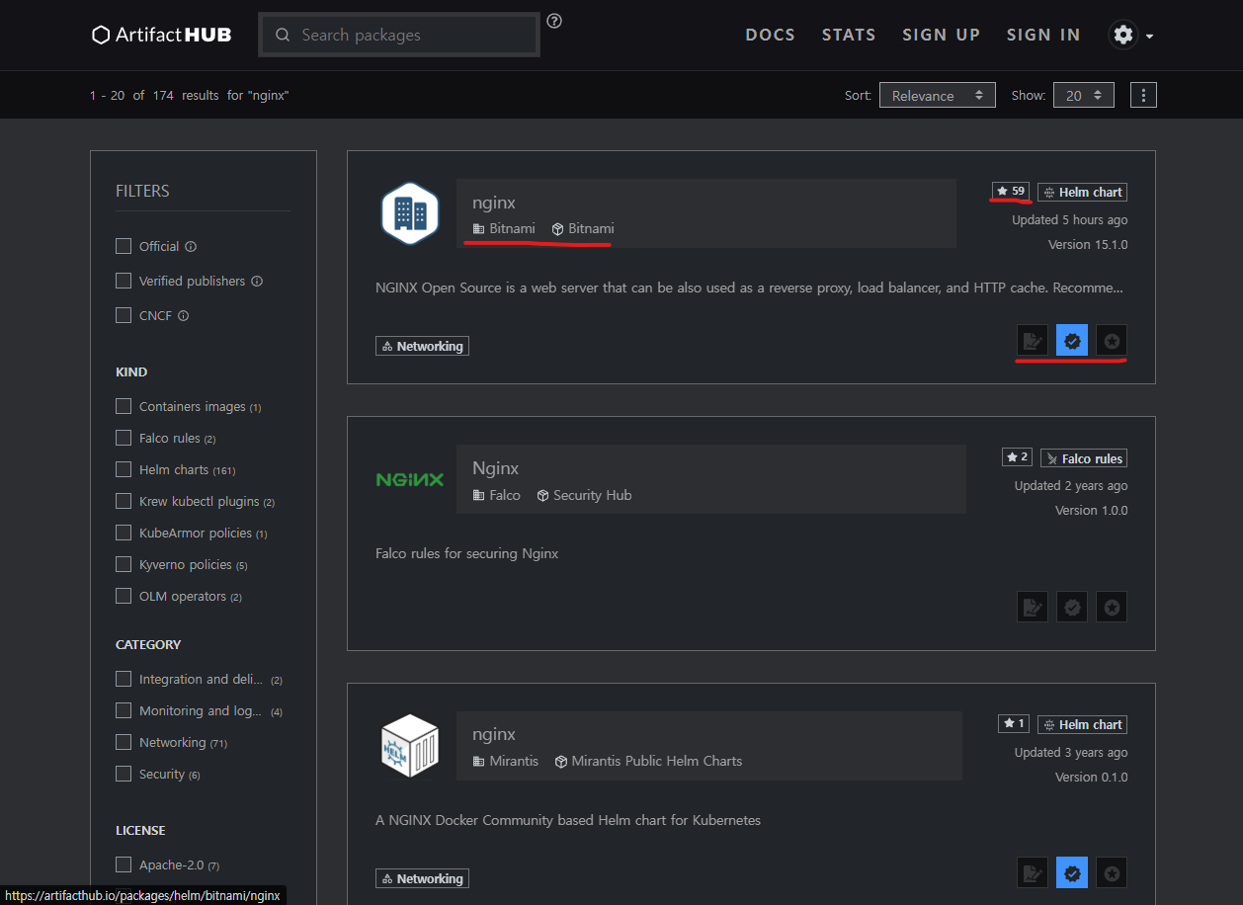Screen dimensions: 1243x905
Task: Check the OLM operators filter
Action: (x=124, y=596)
